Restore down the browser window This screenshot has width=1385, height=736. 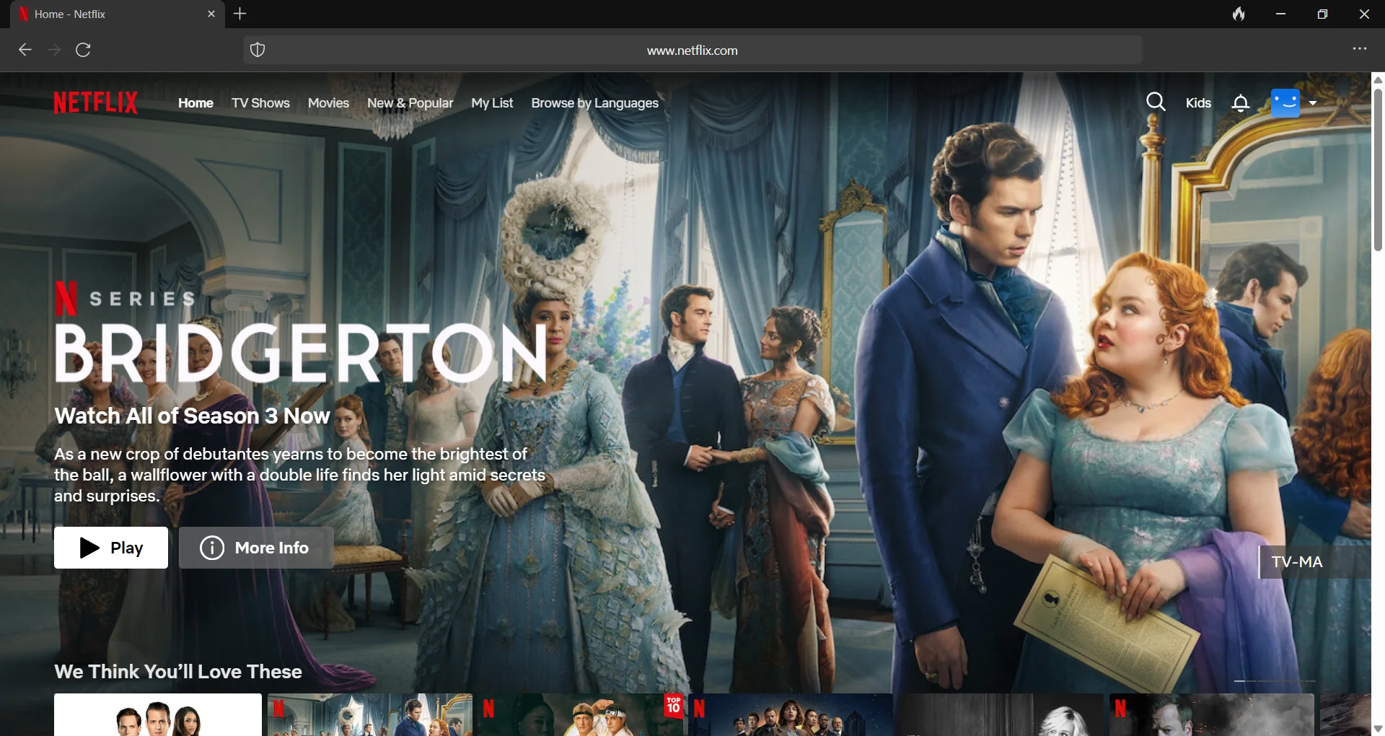click(1322, 14)
